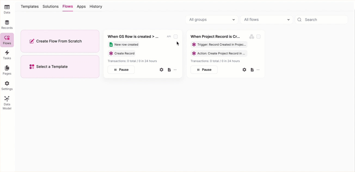The width and height of the screenshot is (355, 172).
Task: Open Tasks from the sidebar
Action: (7, 55)
